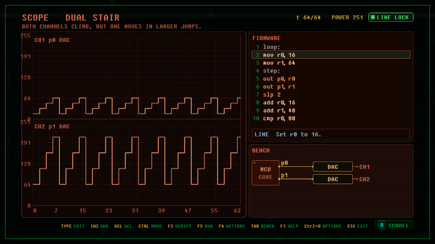
Task: Click the BENCH panel title
Action: click(261, 150)
